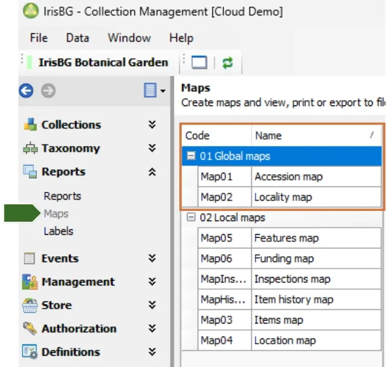387x367 pixels.
Task: Open the Help menu
Action: (x=181, y=38)
